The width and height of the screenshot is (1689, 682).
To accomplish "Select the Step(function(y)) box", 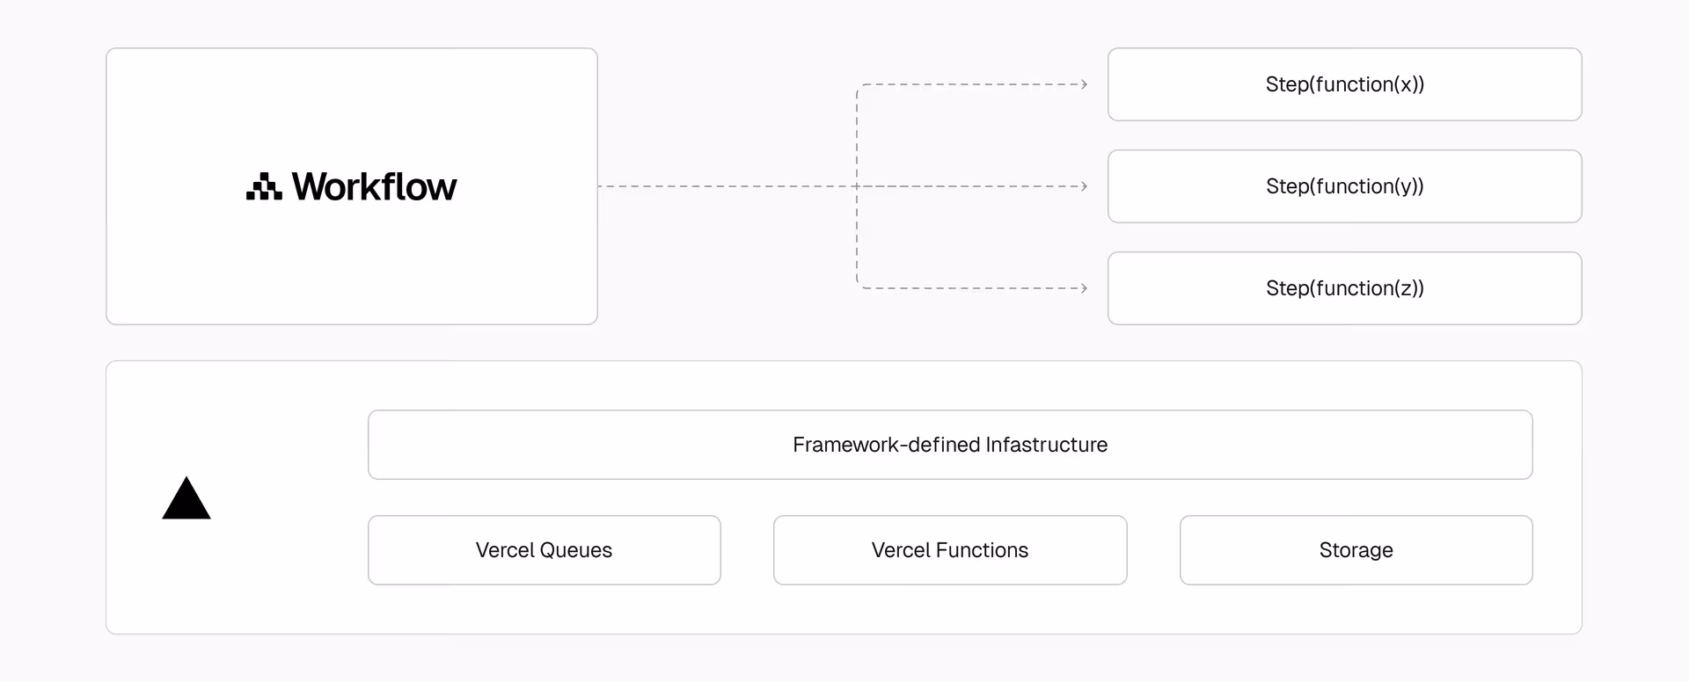I will 1344,186.
